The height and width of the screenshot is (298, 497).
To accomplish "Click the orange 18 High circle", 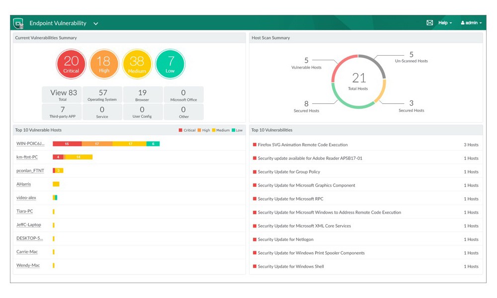I will 104,64.
